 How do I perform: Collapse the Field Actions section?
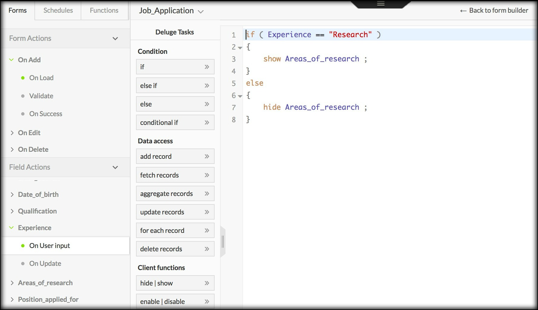point(115,168)
